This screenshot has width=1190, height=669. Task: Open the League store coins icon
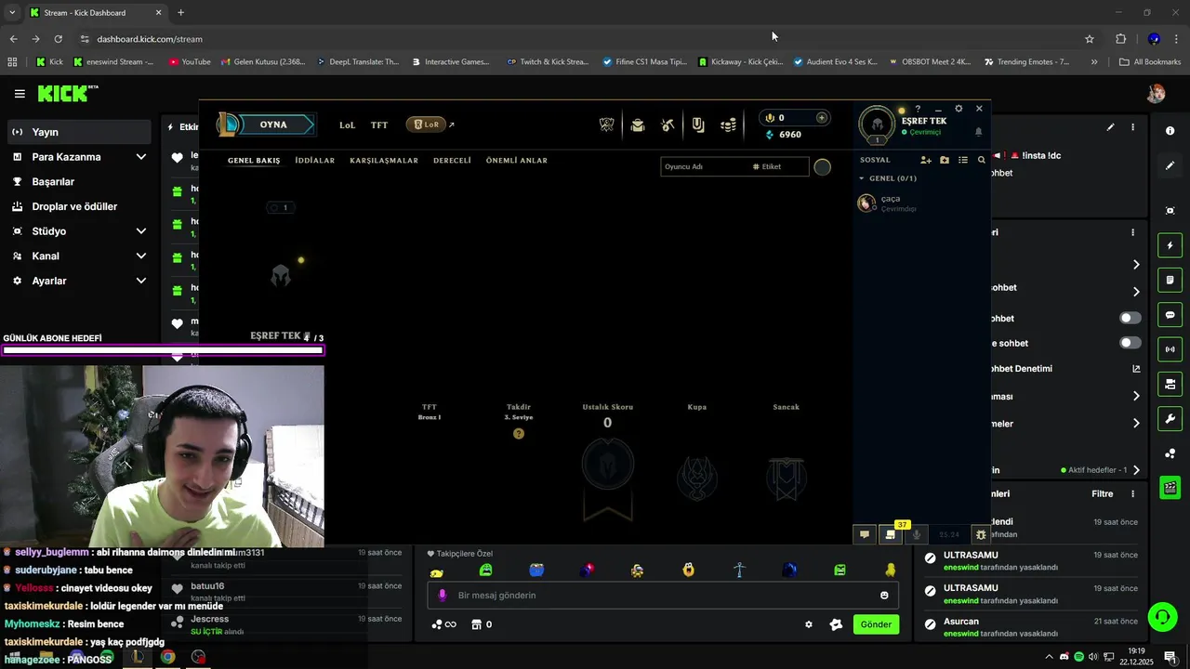729,125
